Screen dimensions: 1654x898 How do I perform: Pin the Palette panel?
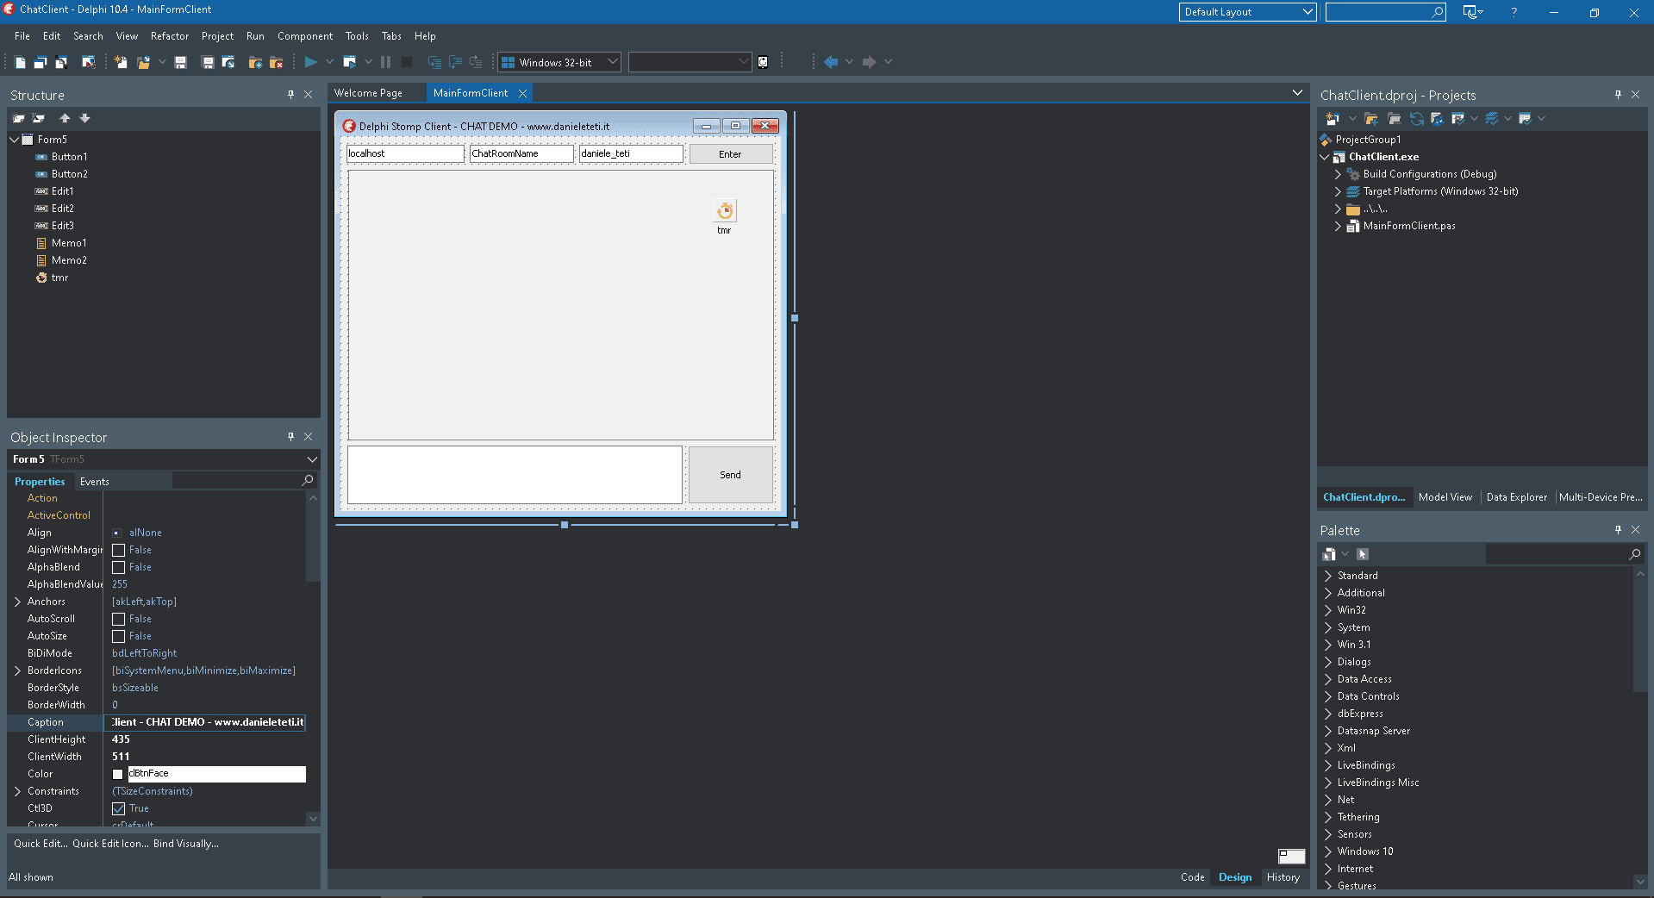(1619, 530)
